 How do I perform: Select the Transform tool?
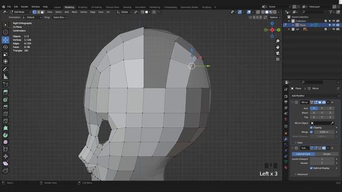point(5,62)
